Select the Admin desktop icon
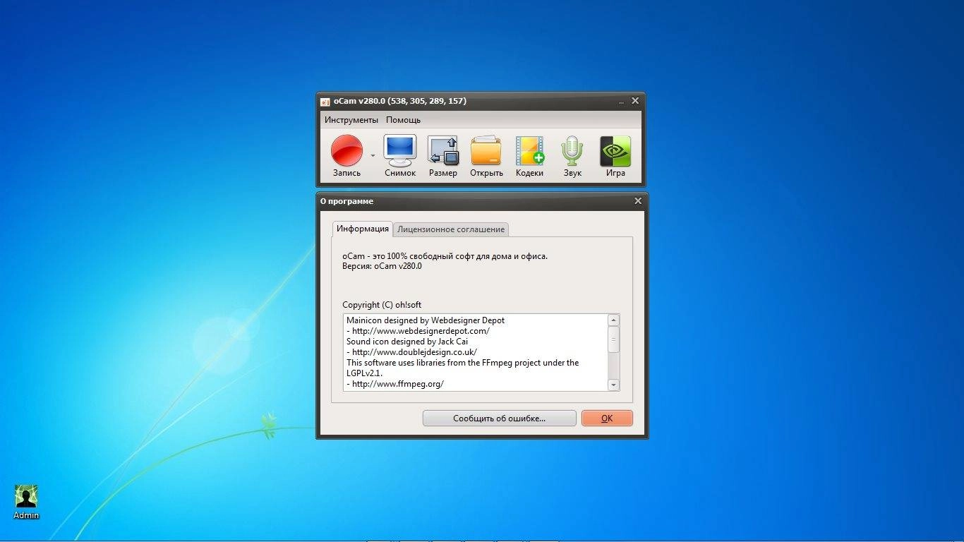964x542 pixels. tap(26, 502)
